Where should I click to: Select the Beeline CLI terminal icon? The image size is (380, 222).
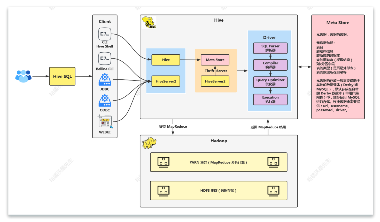(x=105, y=59)
